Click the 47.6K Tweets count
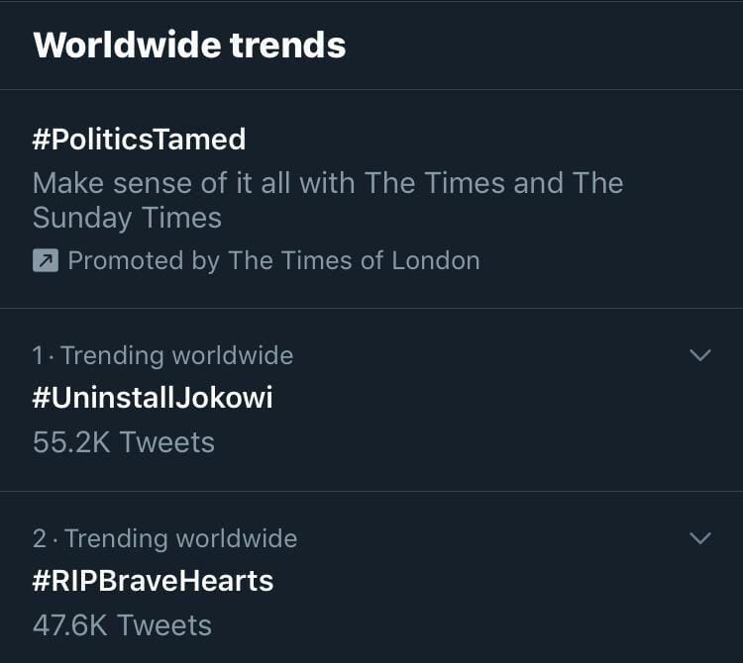Screen dimensions: 743x663 [x=122, y=625]
